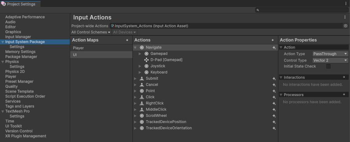Add binding to RightClick action
Viewport: 350px width, 142px height.
click(x=274, y=104)
